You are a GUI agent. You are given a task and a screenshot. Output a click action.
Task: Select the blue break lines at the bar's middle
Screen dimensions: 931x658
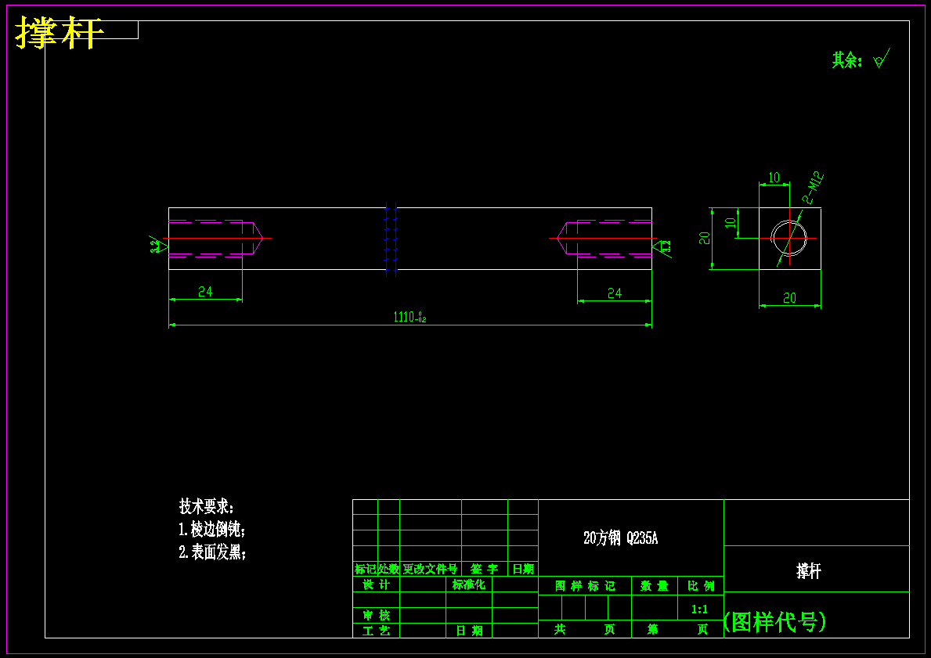pos(391,239)
